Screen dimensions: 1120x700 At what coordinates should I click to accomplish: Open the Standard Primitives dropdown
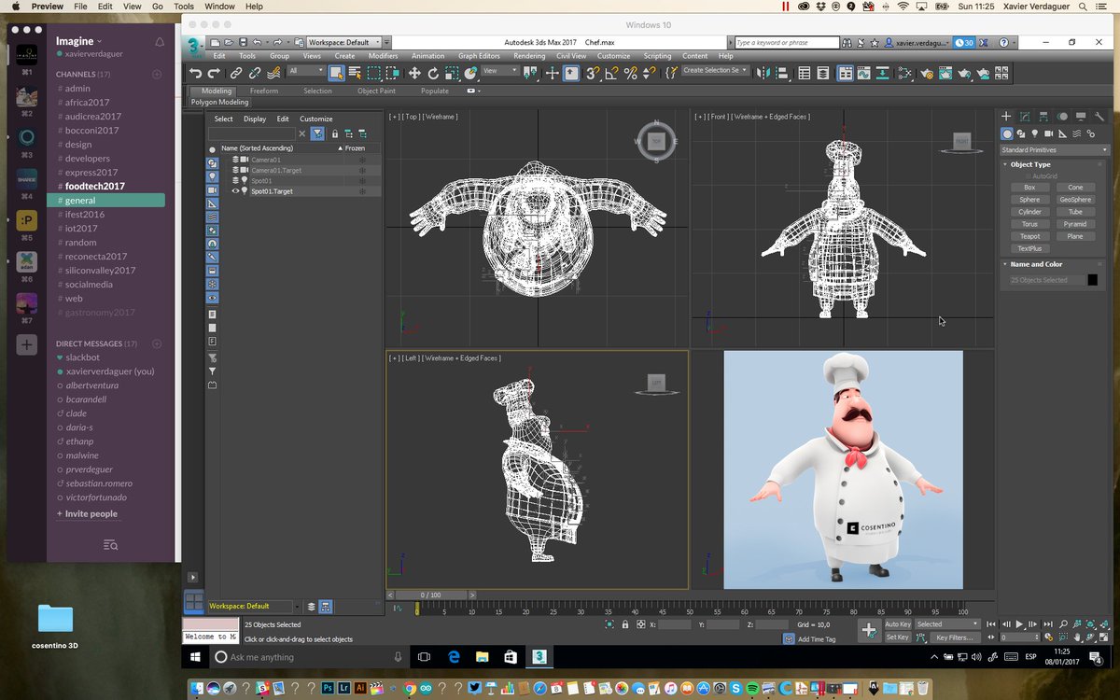point(1054,150)
